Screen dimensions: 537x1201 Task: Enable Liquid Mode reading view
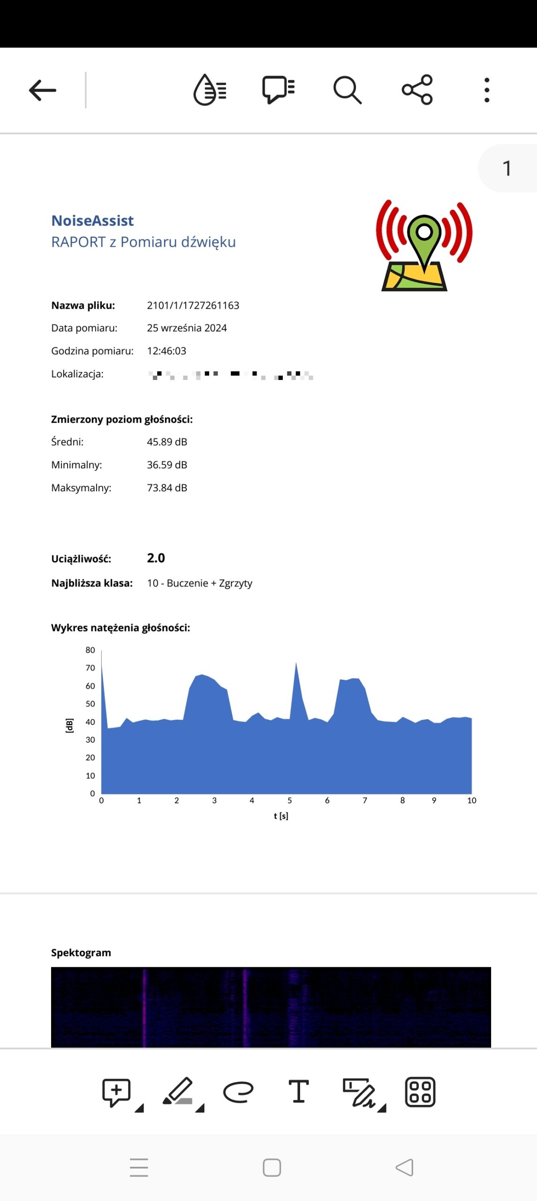210,90
